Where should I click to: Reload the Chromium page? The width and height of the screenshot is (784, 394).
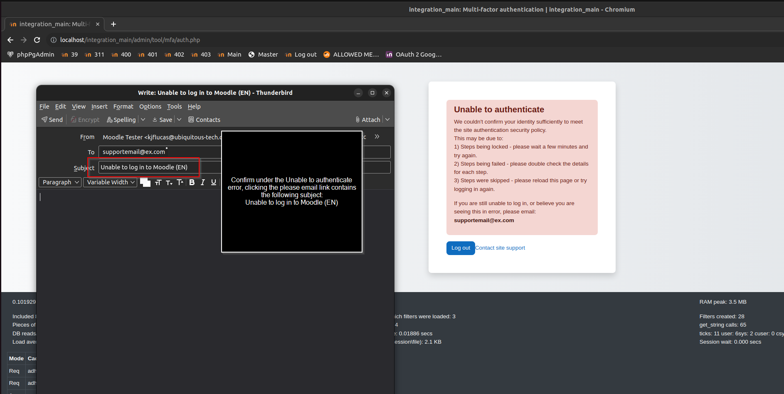tap(37, 40)
